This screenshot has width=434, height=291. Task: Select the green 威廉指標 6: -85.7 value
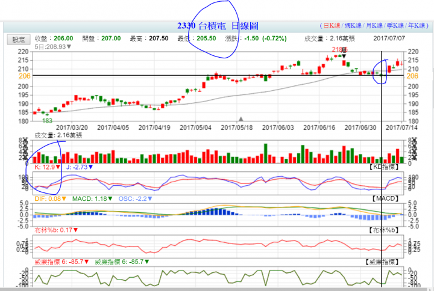pyautogui.click(x=122, y=262)
